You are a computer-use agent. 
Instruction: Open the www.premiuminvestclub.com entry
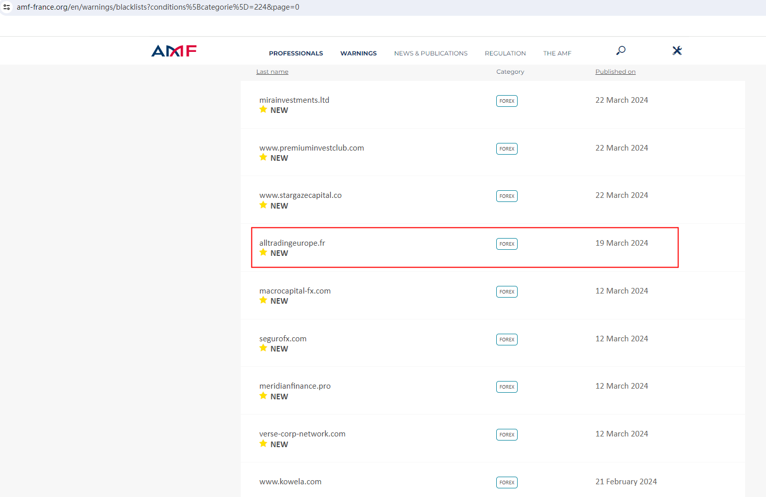click(x=311, y=148)
